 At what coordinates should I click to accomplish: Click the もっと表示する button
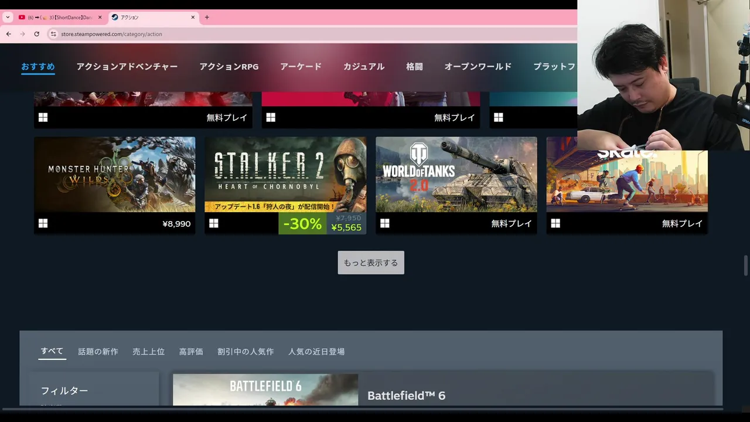point(371,263)
